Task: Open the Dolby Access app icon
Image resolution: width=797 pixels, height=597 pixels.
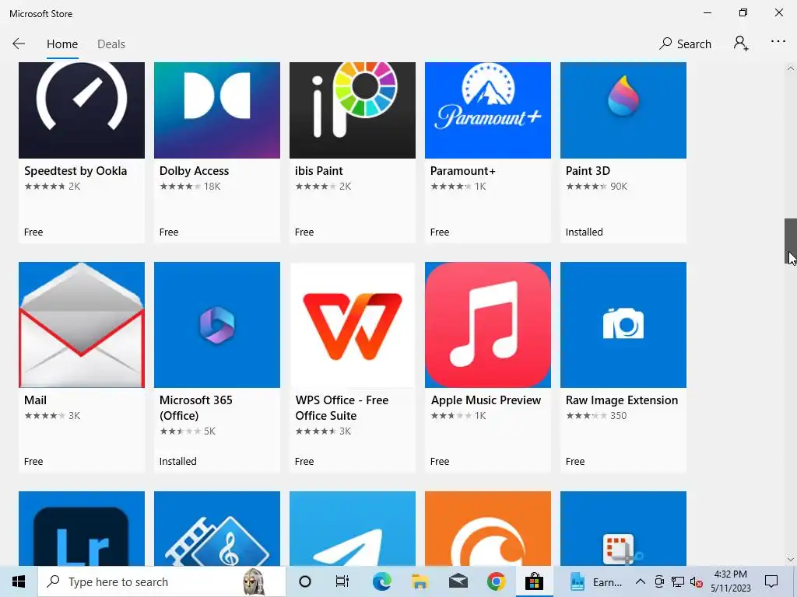Action: pyautogui.click(x=217, y=110)
